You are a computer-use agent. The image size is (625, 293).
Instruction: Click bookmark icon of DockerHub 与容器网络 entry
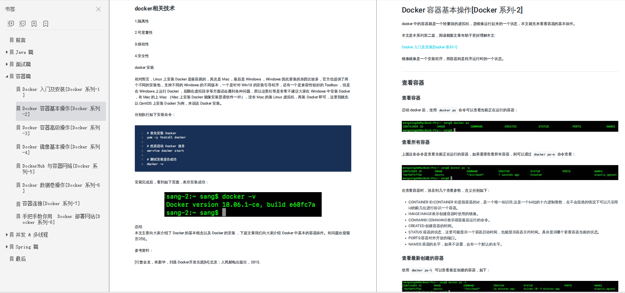18,166
